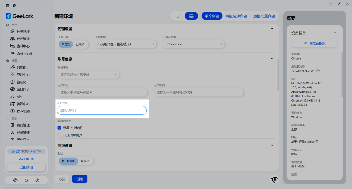352x189 pixels.
Task: Switch to 表格批量创建 tab
Action: click(x=264, y=16)
